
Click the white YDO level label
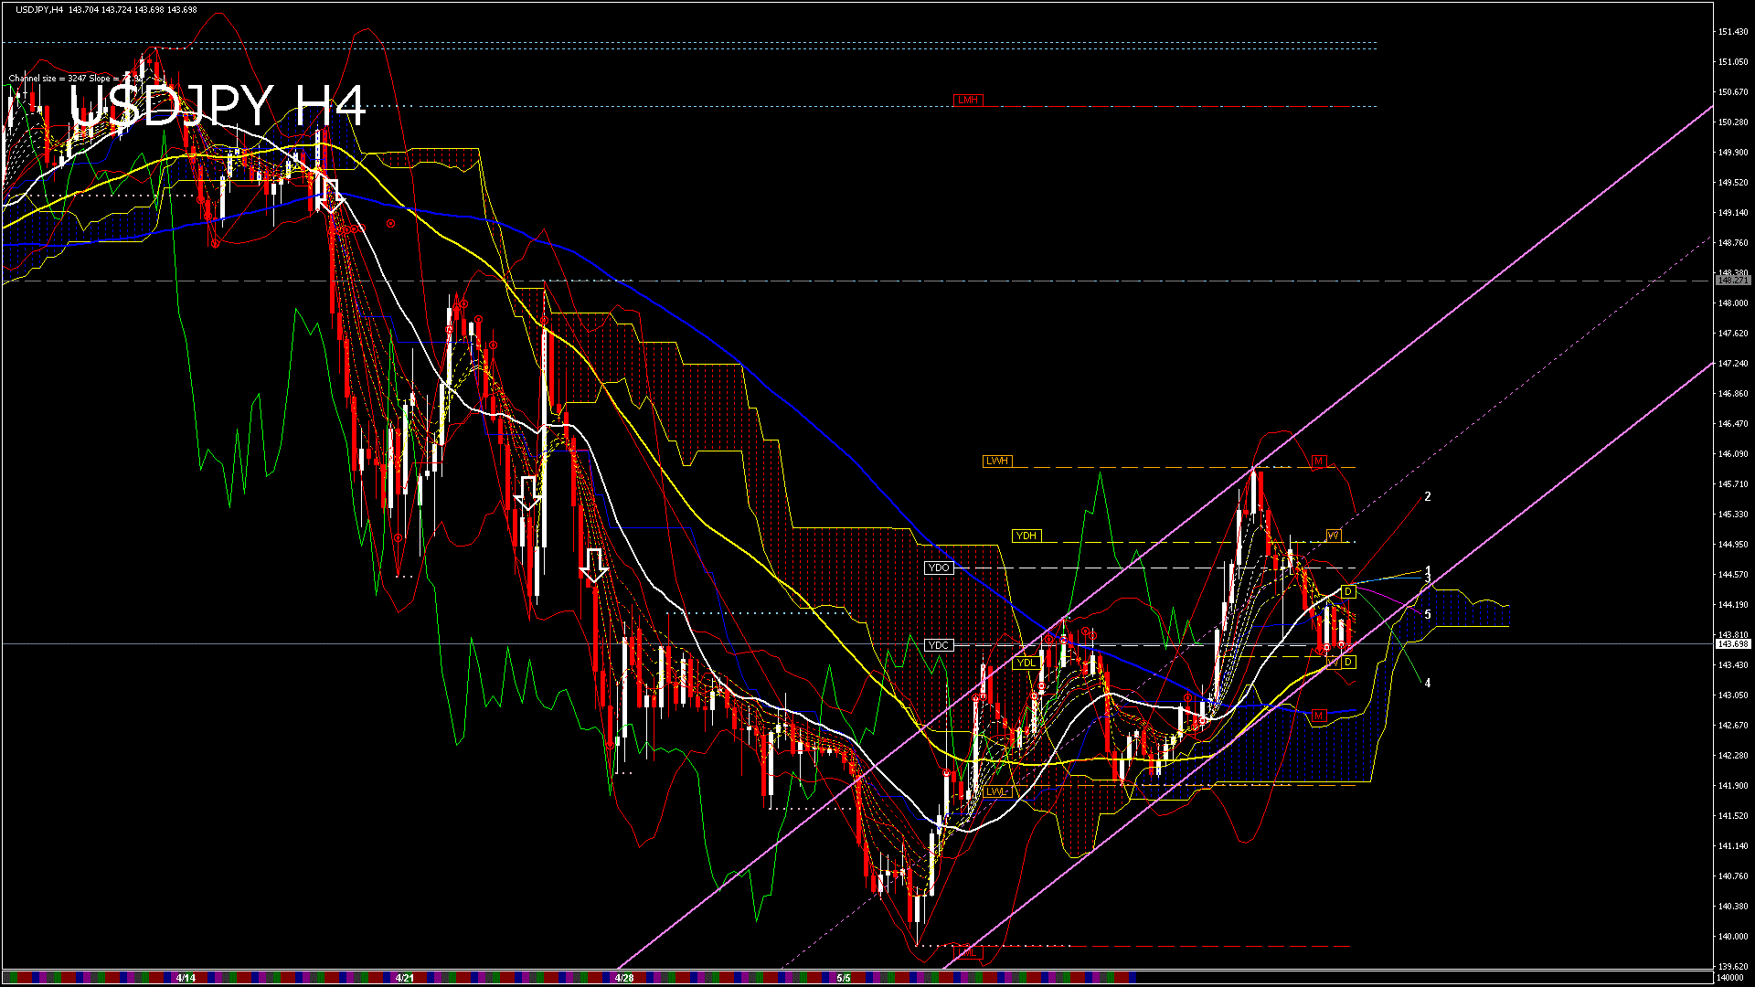click(x=939, y=568)
